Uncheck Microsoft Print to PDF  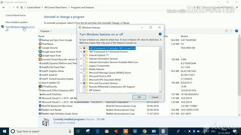point(84,76)
